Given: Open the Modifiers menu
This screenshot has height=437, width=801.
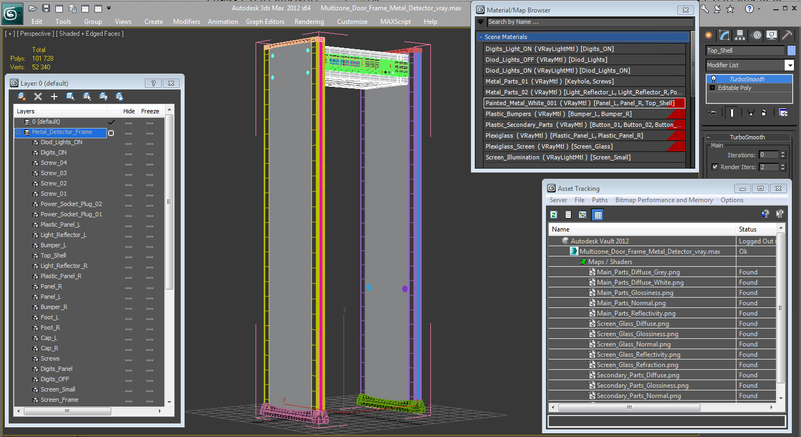Looking at the screenshot, I should click(x=187, y=22).
